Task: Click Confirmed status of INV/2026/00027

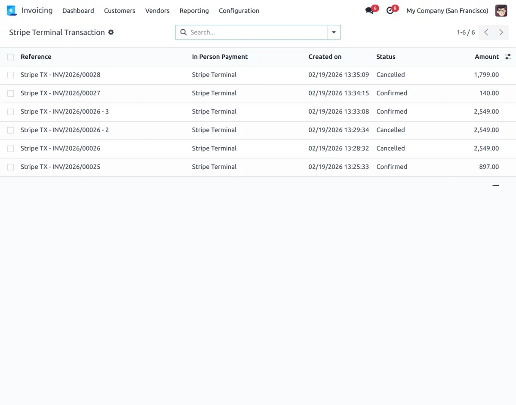Action: click(x=392, y=93)
